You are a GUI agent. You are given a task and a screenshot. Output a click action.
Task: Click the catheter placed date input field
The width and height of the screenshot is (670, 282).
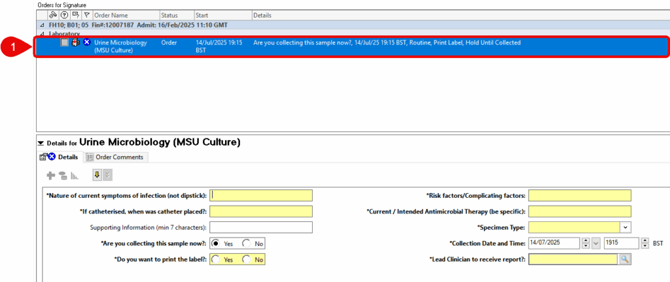[261, 211]
